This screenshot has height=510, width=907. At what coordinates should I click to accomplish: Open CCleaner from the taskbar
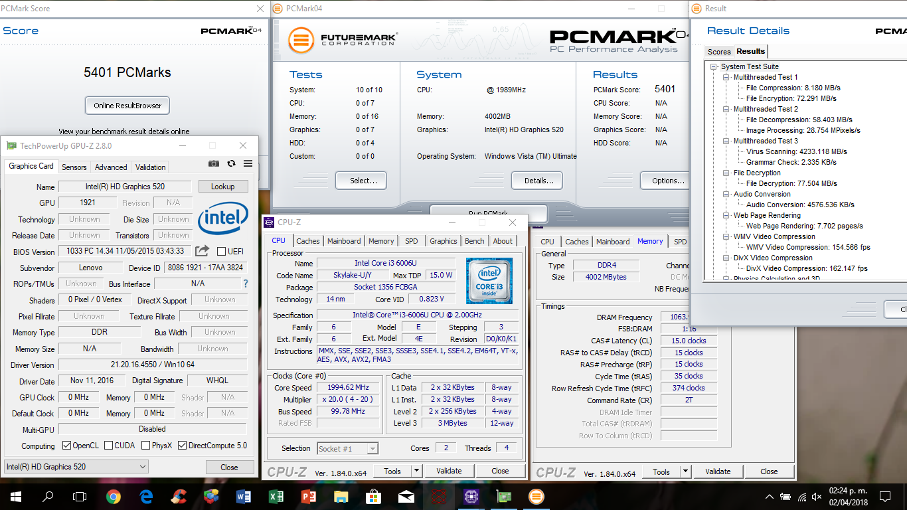click(179, 496)
